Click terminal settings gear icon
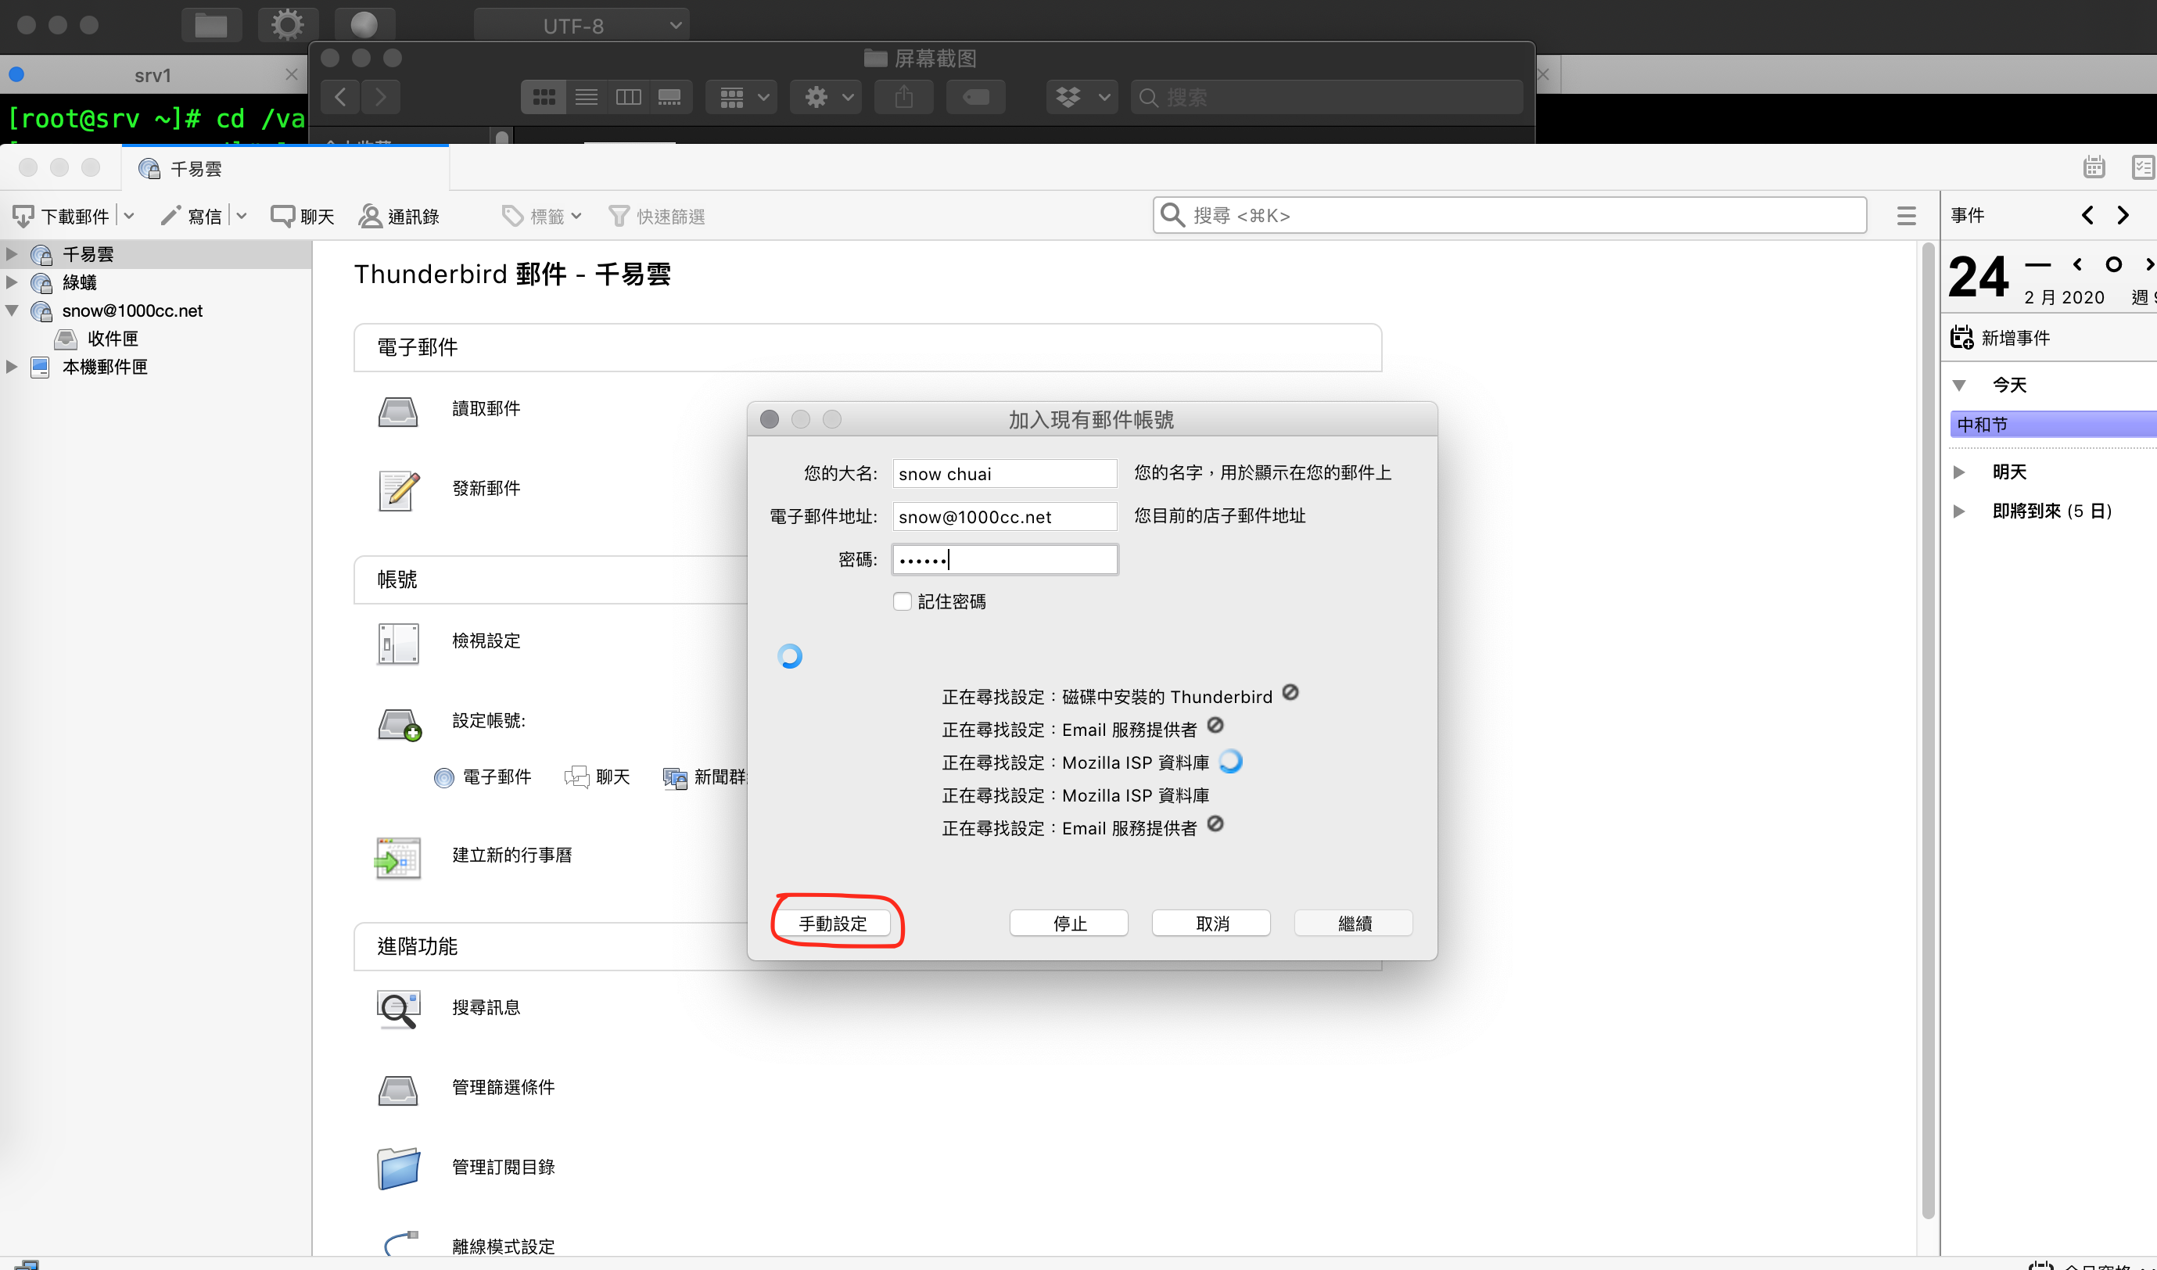The width and height of the screenshot is (2157, 1270). 288,24
